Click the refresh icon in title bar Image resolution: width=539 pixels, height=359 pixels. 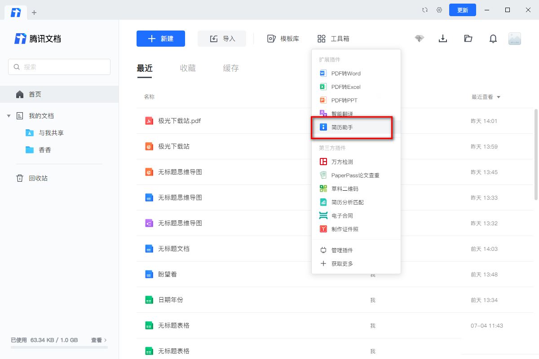[425, 10]
